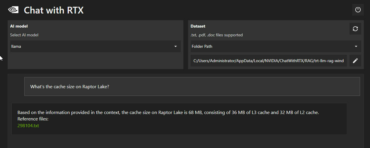Click blank space under the llama selector
370x148 pixels.
click(95, 60)
